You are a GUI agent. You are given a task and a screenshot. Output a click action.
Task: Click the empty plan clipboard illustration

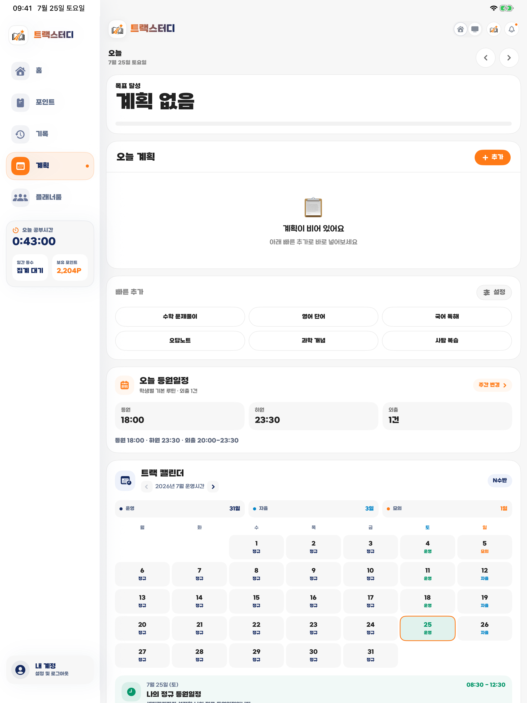[313, 207]
